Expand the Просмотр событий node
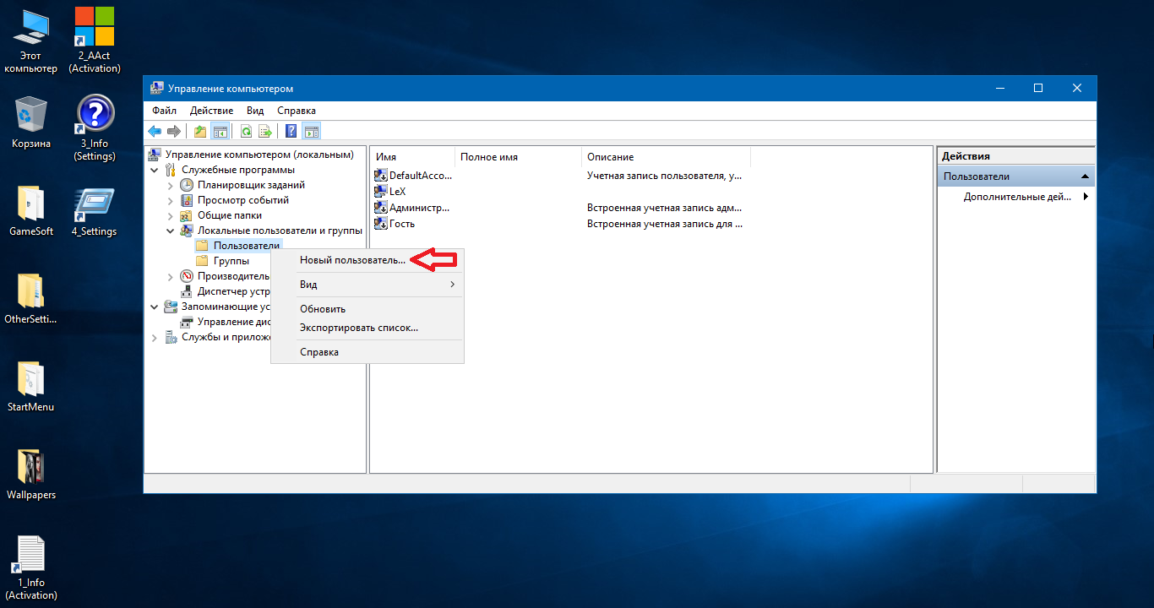The width and height of the screenshot is (1154, 608). [x=170, y=200]
